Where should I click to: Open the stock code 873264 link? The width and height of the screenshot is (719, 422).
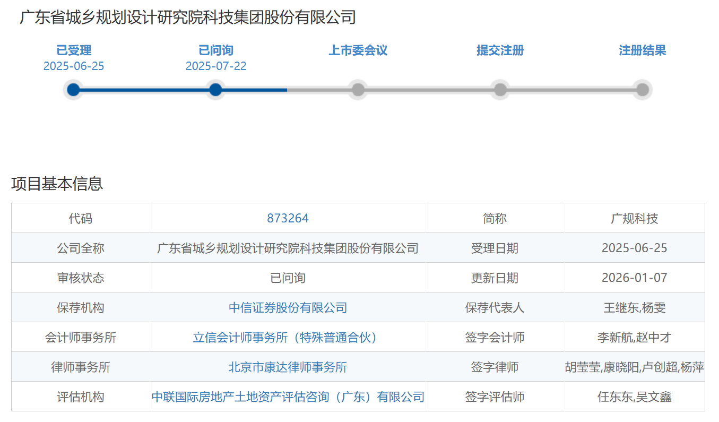[288, 218]
